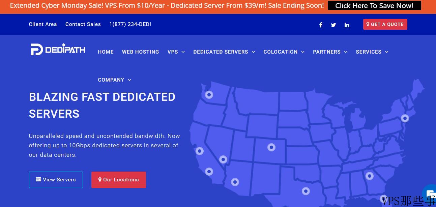Expand the VPS dropdown menu
The image size is (436, 207).
176,52
